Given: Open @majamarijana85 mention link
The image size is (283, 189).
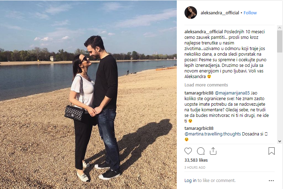Looking at the screenshot, I should coord(232,93).
